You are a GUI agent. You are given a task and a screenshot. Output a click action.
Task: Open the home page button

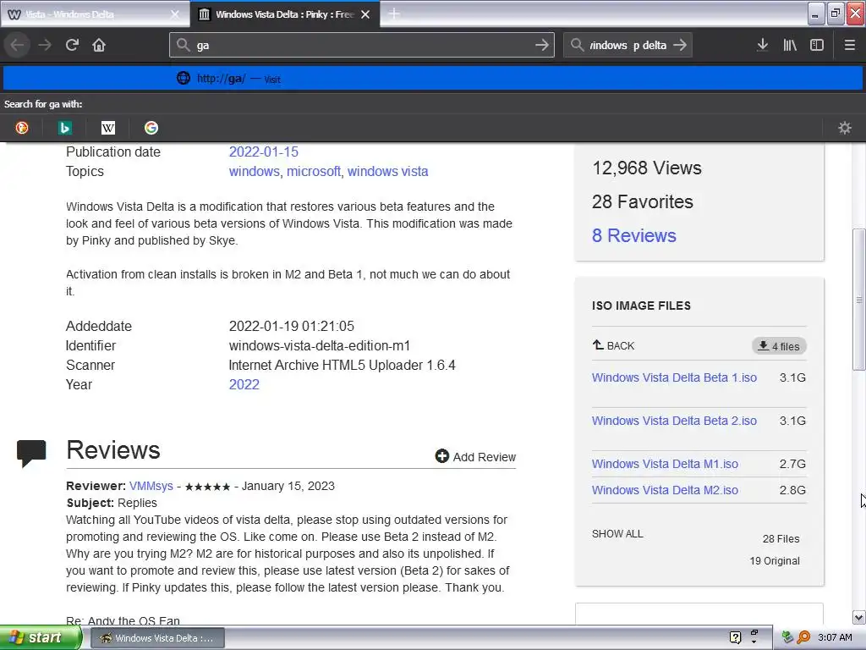click(99, 45)
